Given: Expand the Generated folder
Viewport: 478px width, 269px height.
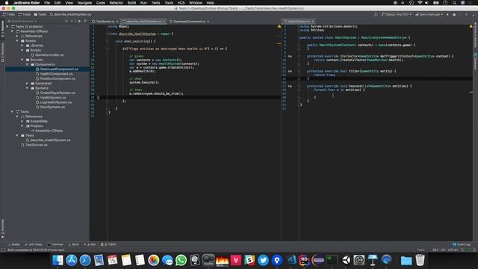Looking at the screenshot, I should coord(27,83).
